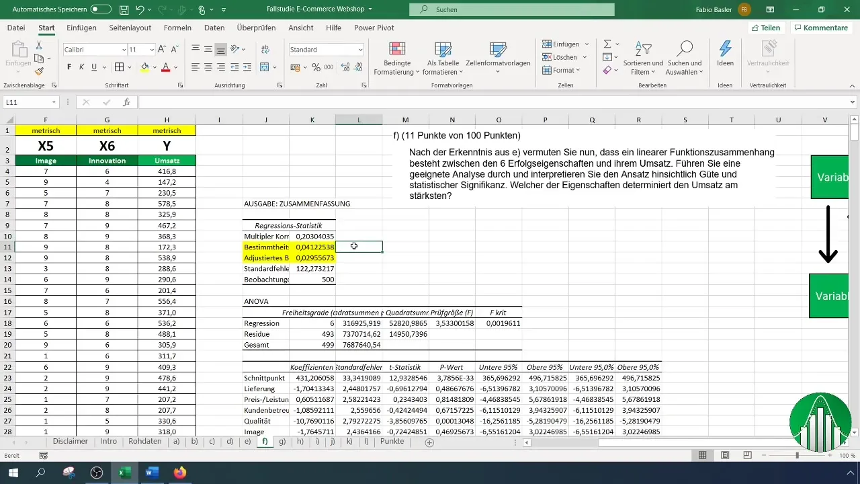Click zoom slider in status bar
The width and height of the screenshot is (860, 484).
tap(798, 456)
